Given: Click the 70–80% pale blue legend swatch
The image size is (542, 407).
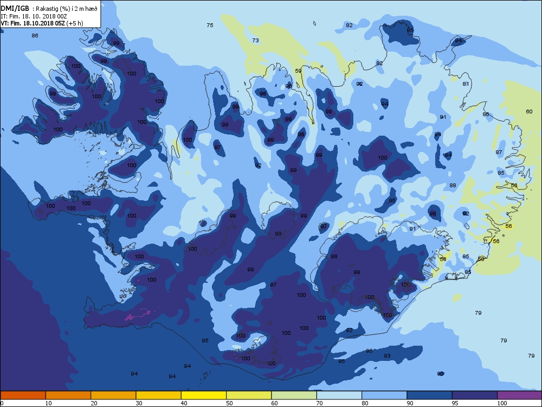Looking at the screenshot, I should [x=339, y=395].
